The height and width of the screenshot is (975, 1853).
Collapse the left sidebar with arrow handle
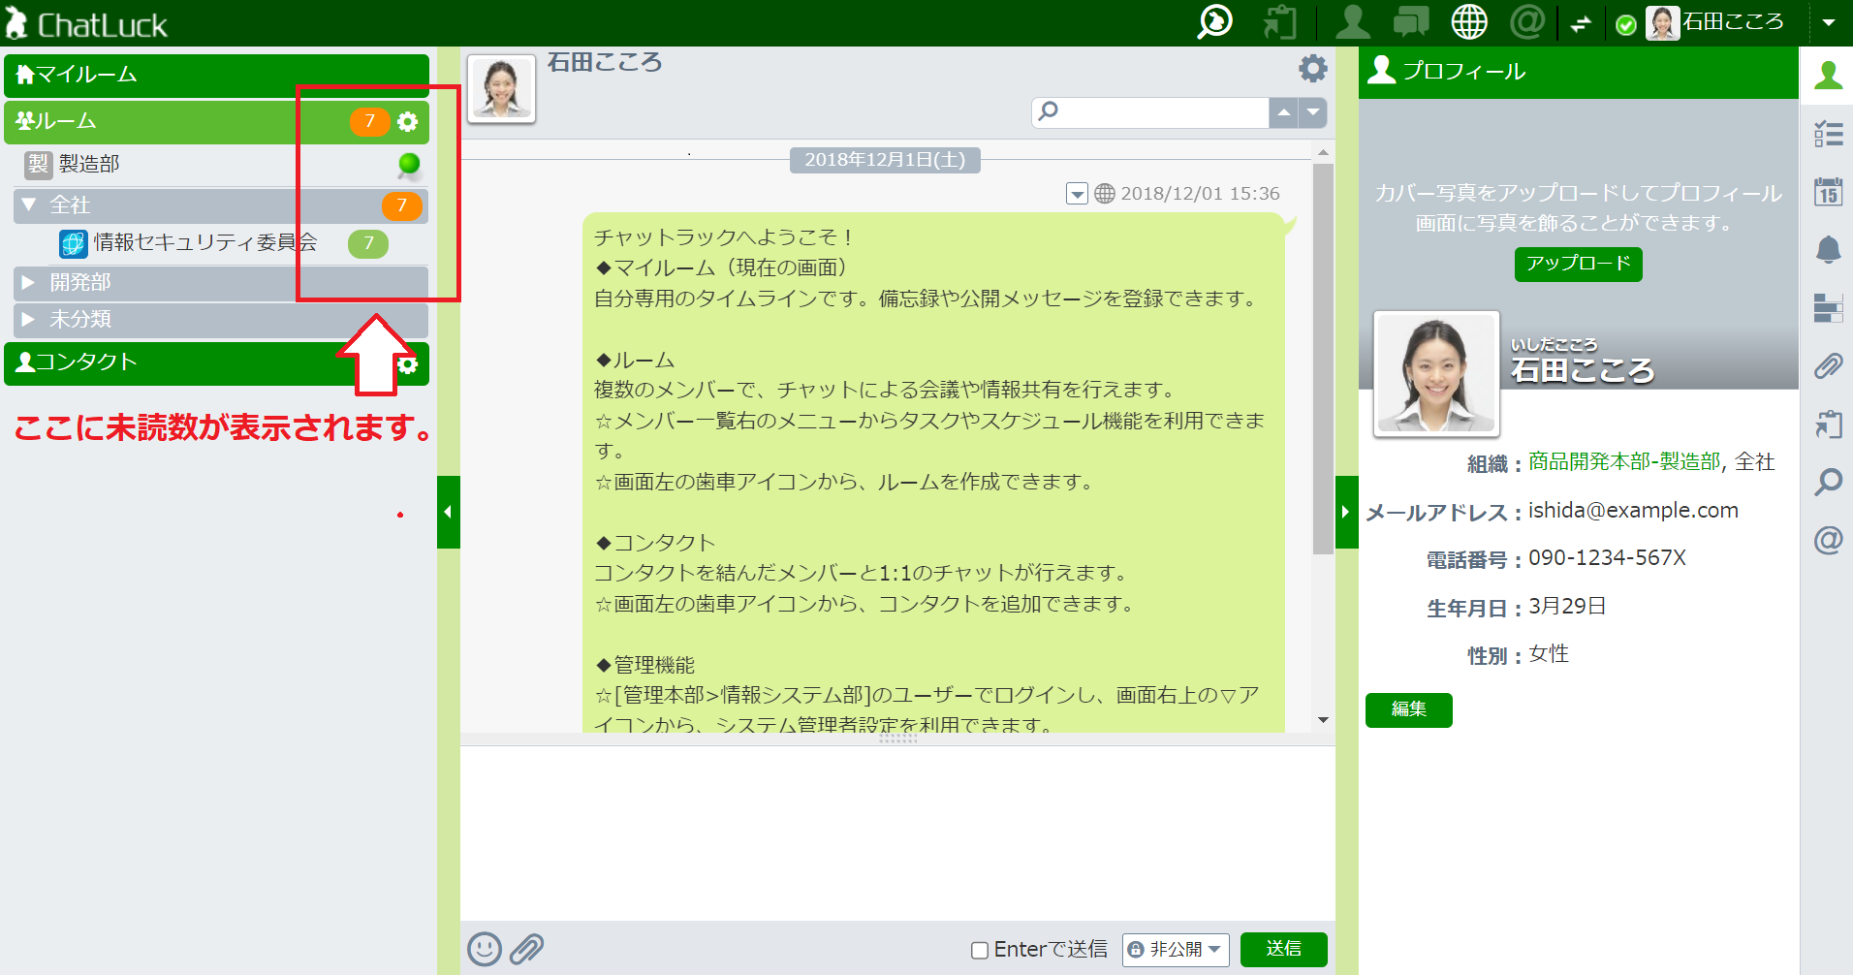point(448,512)
